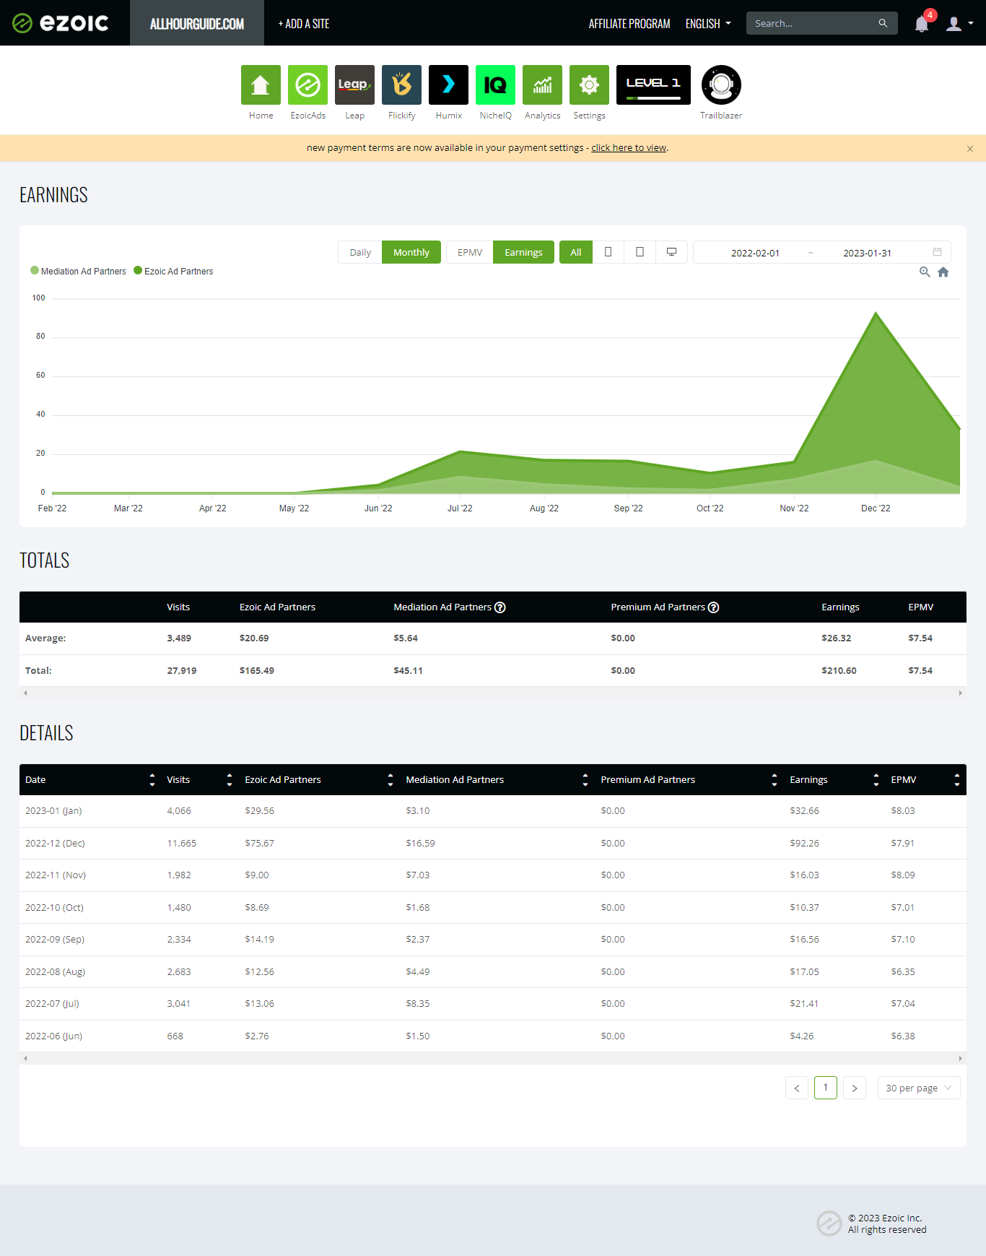This screenshot has width=986, height=1256.
Task: Click the 2022-12 (Dec) row date
Action: point(55,844)
